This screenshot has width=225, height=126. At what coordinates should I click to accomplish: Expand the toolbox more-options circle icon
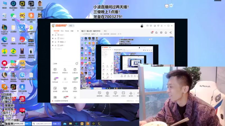76,64
